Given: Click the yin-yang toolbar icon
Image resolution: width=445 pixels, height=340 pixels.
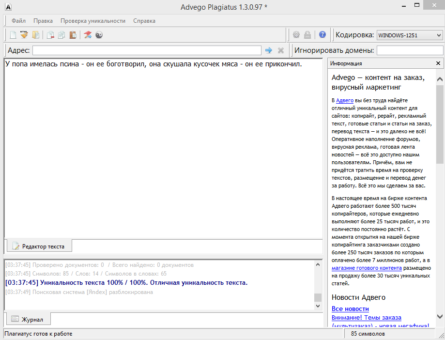Looking at the screenshot, I should coord(99,35).
